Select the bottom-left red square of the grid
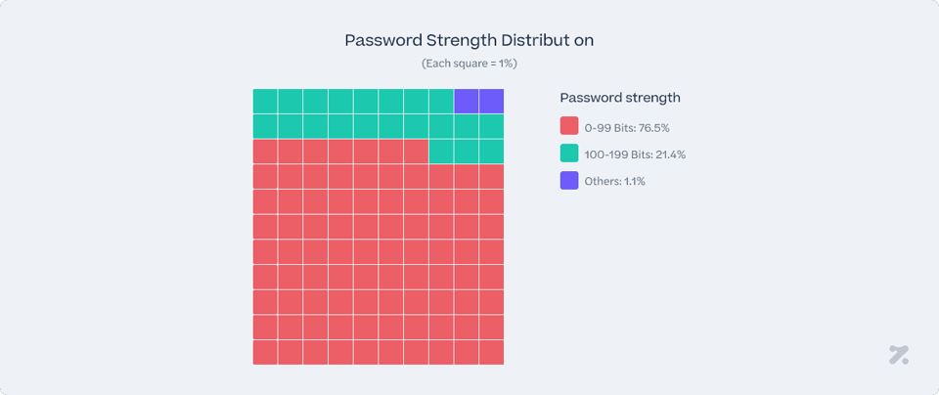Screen dimensions: 939x395 [265, 352]
